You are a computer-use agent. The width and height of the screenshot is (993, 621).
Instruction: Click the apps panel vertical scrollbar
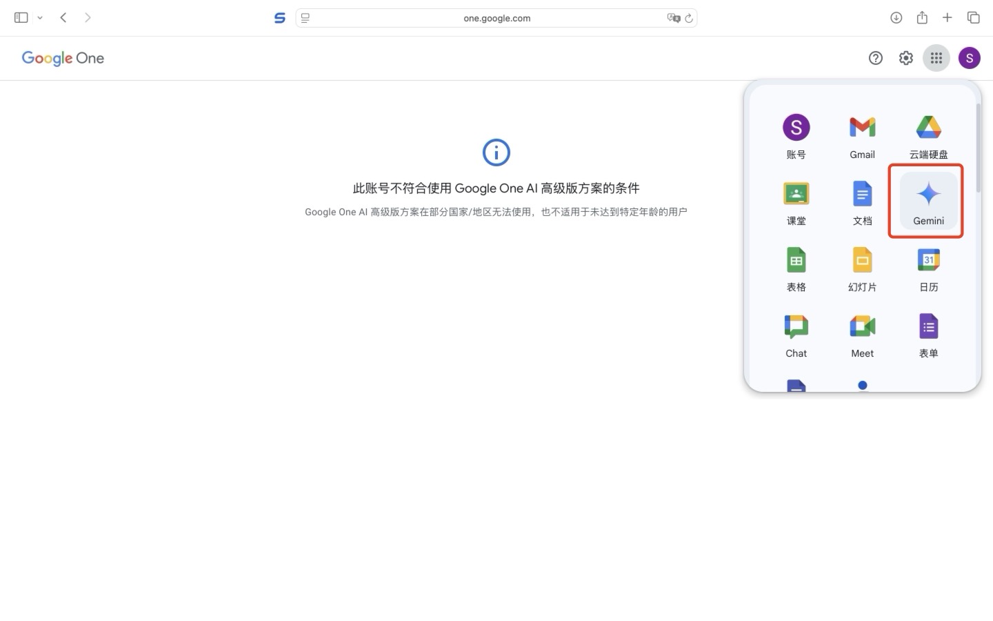[x=978, y=148]
